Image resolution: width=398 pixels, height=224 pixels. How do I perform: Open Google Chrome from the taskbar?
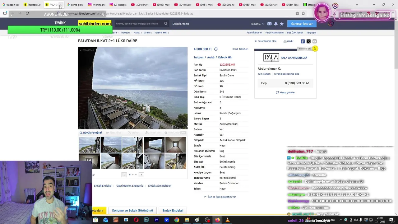pos(177,220)
